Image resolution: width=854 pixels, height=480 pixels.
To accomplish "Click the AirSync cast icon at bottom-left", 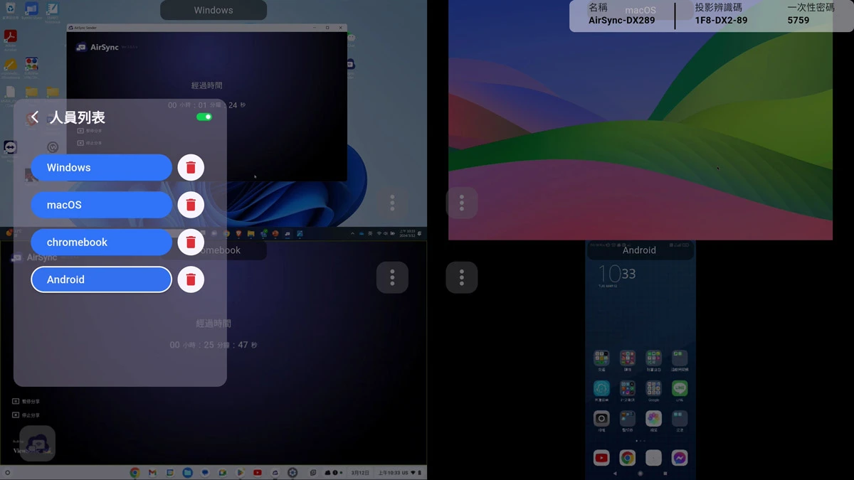I will (x=37, y=443).
